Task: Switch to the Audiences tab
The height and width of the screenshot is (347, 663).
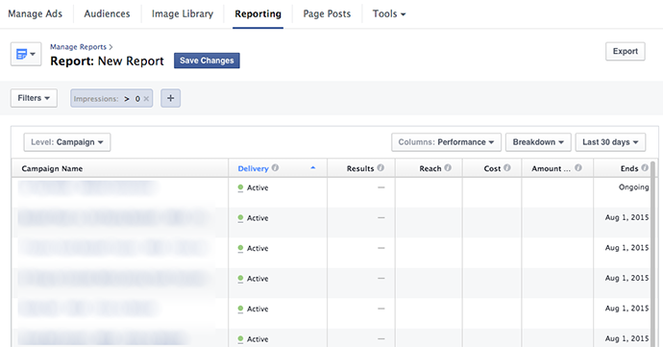Action: (x=107, y=14)
